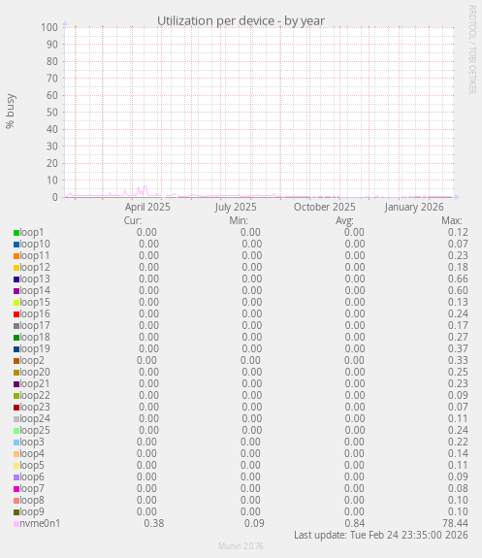Image resolution: width=482 pixels, height=558 pixels.
Task: Select the loop19 legend label
Action: [35, 349]
